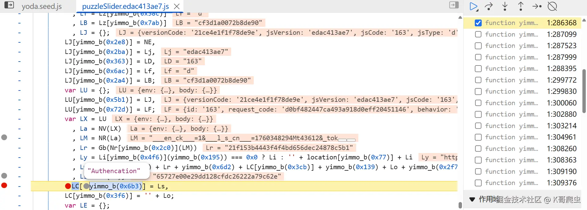
Task: Step out of current function
Action: [x=521, y=6]
